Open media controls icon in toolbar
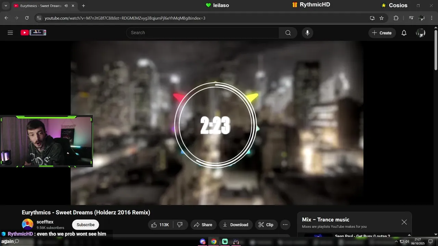This screenshot has width=438, height=246. (411, 18)
